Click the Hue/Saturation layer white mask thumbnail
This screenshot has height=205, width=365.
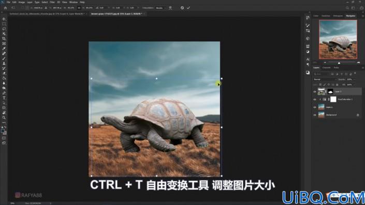click(x=333, y=99)
